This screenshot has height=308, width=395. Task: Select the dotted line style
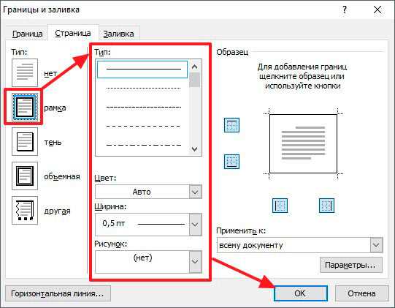[143, 88]
